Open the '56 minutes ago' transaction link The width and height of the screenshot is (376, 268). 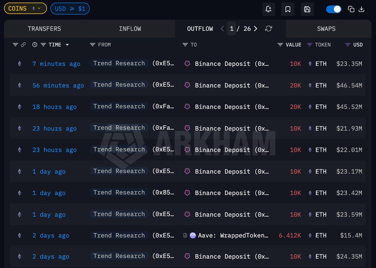(58, 86)
